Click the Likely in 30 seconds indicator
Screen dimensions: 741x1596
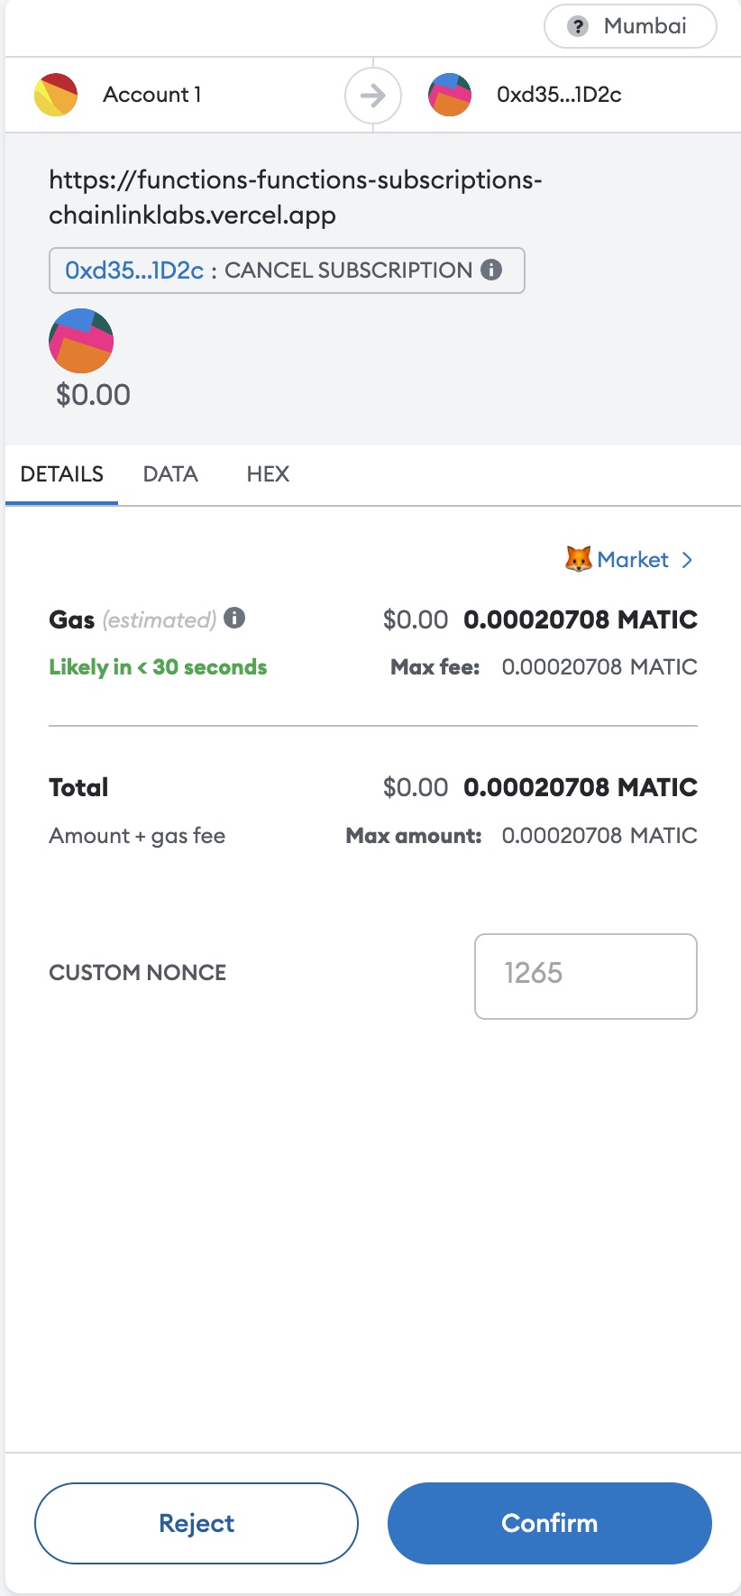pos(158,666)
